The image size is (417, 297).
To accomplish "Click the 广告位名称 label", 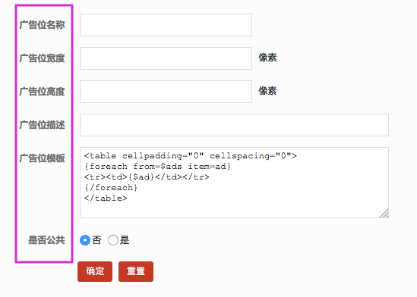I will click(x=42, y=25).
